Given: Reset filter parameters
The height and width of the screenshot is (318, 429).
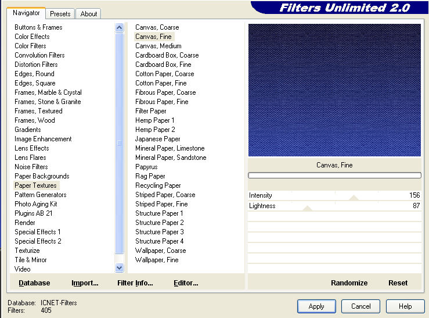Looking at the screenshot, I should [398, 283].
